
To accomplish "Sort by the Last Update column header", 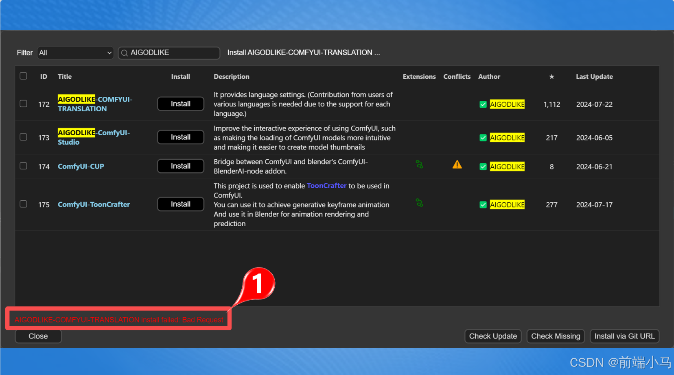I will (594, 77).
